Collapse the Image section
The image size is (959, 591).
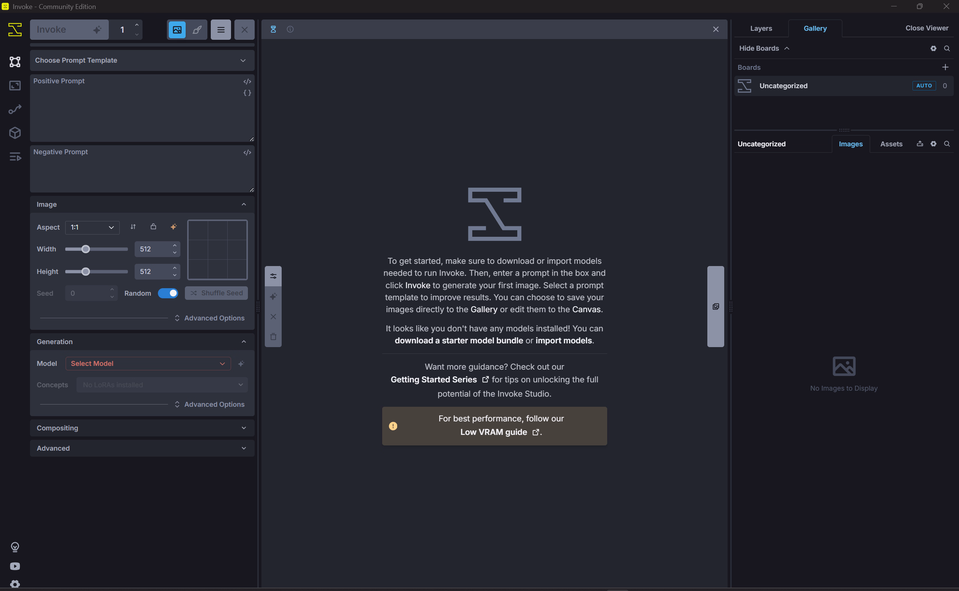[x=142, y=205]
